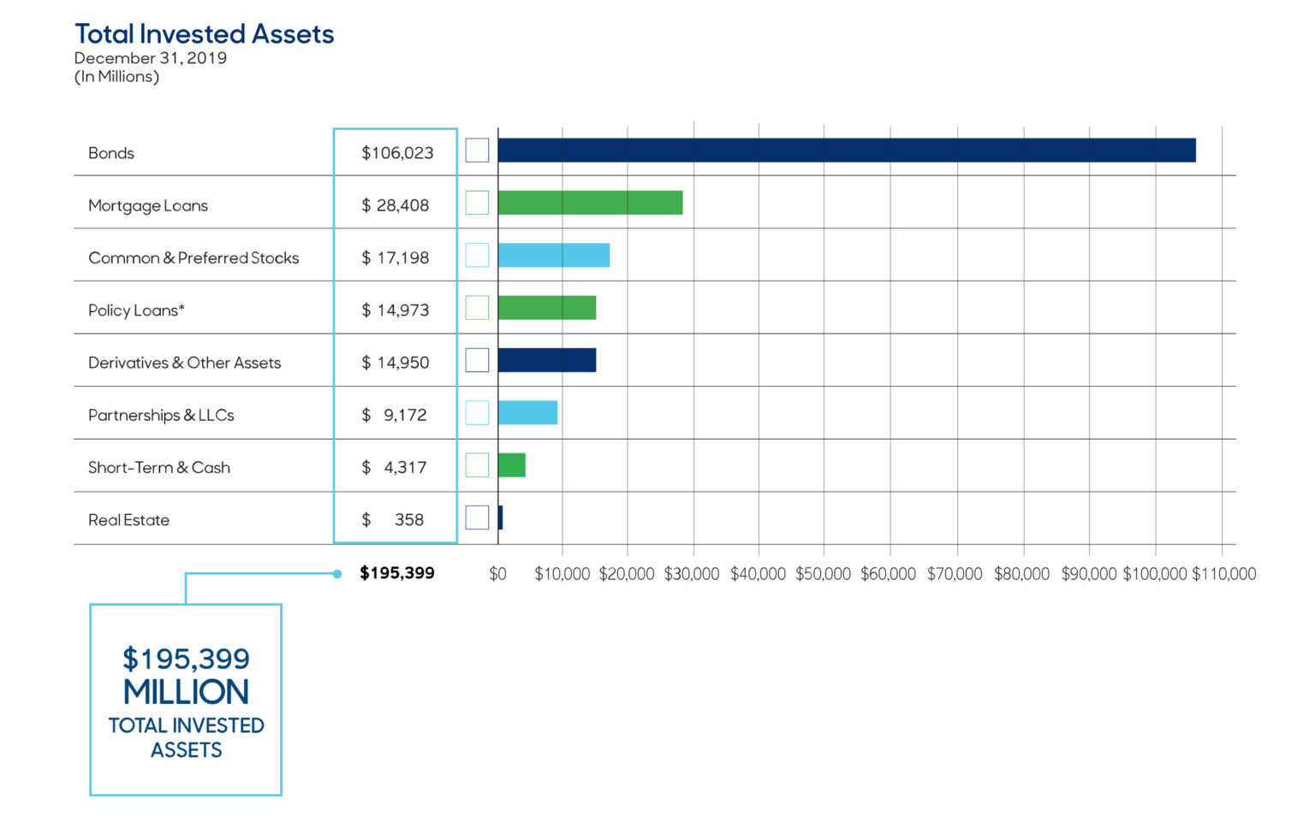Image resolution: width=1315 pixels, height=822 pixels.
Task: Expand the Partnerships & LLCs row indicator
Action: [477, 412]
